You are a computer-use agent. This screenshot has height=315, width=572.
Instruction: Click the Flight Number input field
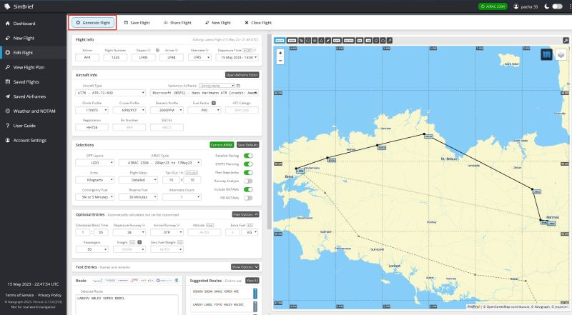click(115, 57)
